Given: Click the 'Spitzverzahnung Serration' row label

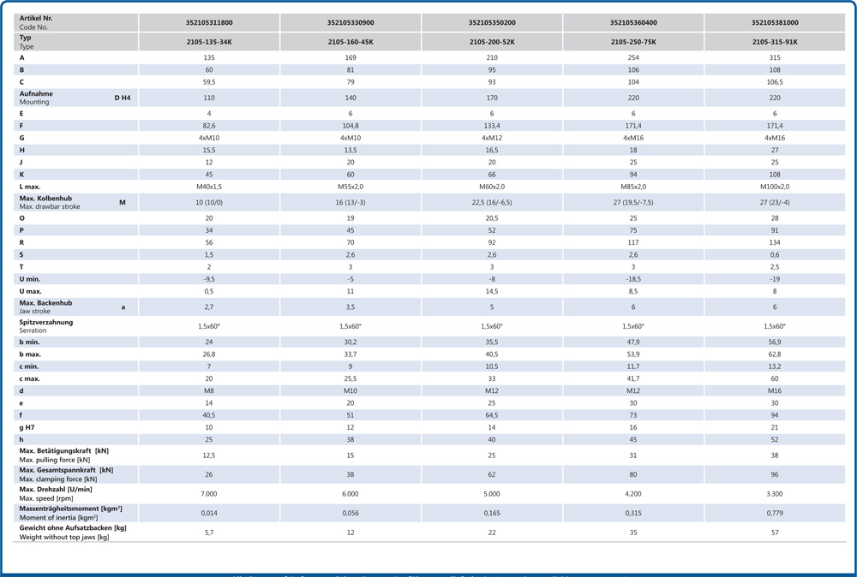Looking at the screenshot, I should 46,326.
